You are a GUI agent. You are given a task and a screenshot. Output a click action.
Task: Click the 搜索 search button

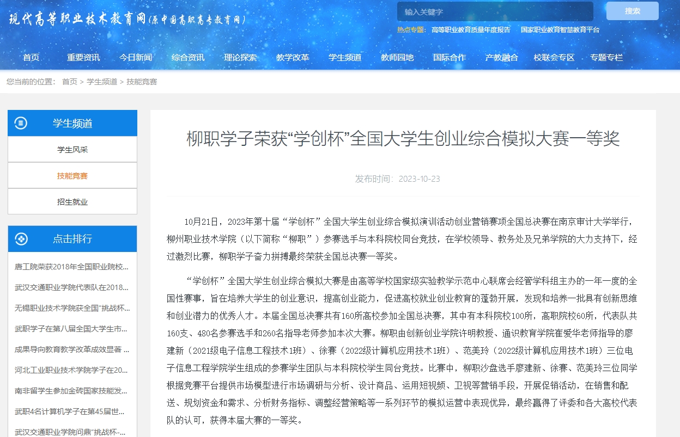click(x=632, y=11)
